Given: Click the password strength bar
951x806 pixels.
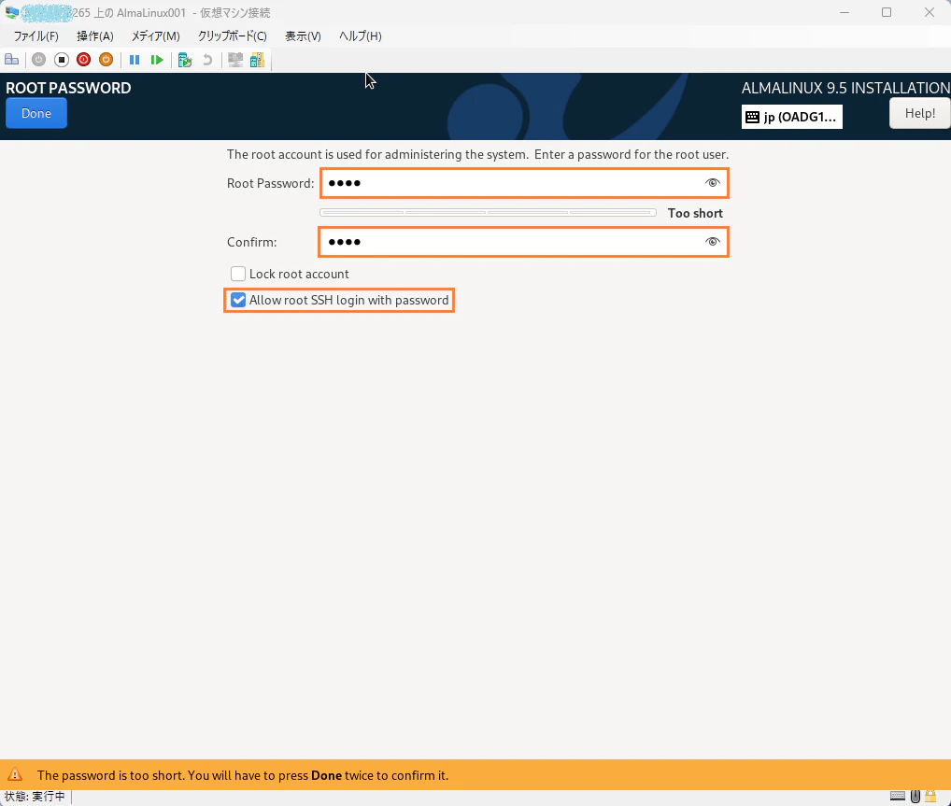Looking at the screenshot, I should pyautogui.click(x=488, y=212).
